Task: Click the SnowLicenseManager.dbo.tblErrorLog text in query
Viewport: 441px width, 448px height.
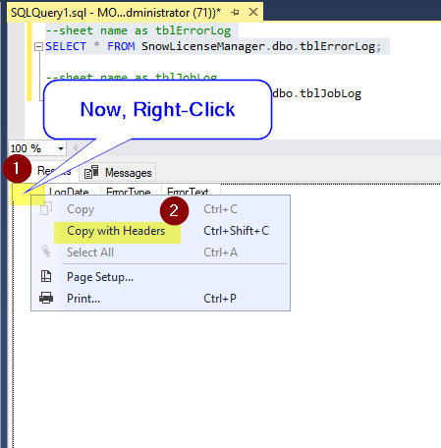Action: click(258, 46)
